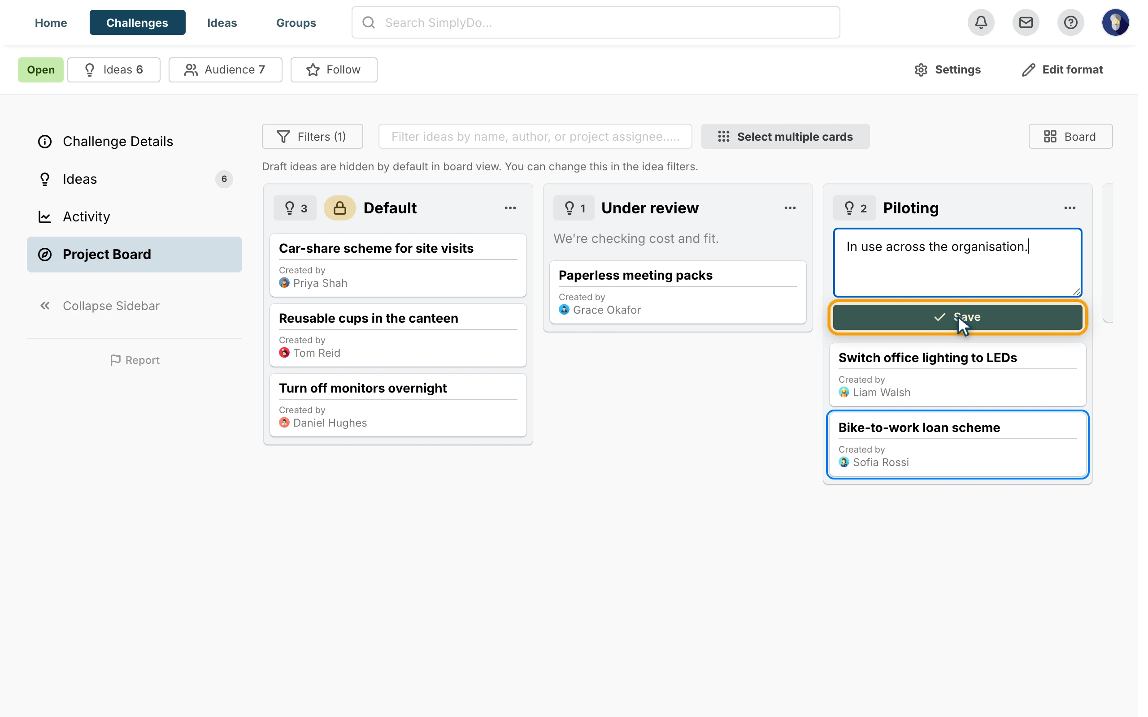Click the Report flag link

135,360
